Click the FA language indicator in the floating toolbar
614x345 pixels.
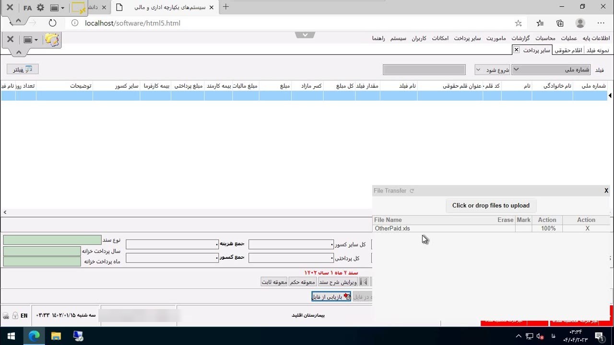27,8
